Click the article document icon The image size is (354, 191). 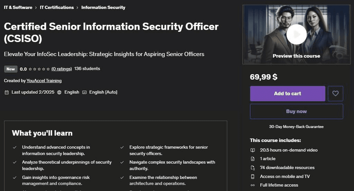(253, 159)
